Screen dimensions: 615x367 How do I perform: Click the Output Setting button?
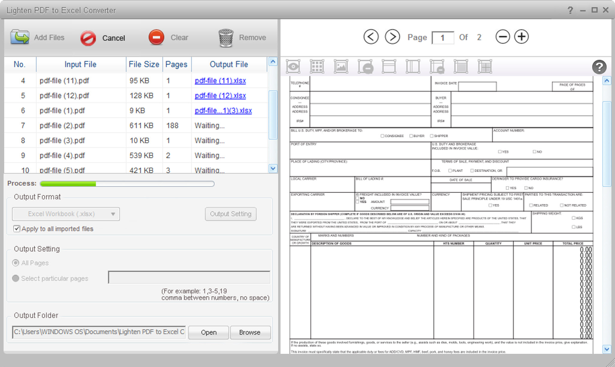pyautogui.click(x=230, y=214)
